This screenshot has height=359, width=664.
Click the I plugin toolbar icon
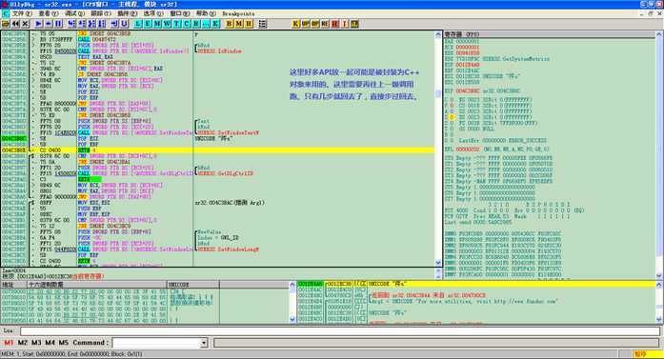(345, 24)
